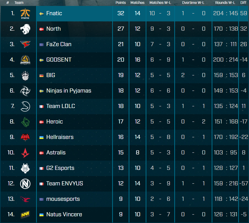Image resolution: width=249 pixels, height=223 pixels.
Task: Open the North team page
Action: coord(54,29)
